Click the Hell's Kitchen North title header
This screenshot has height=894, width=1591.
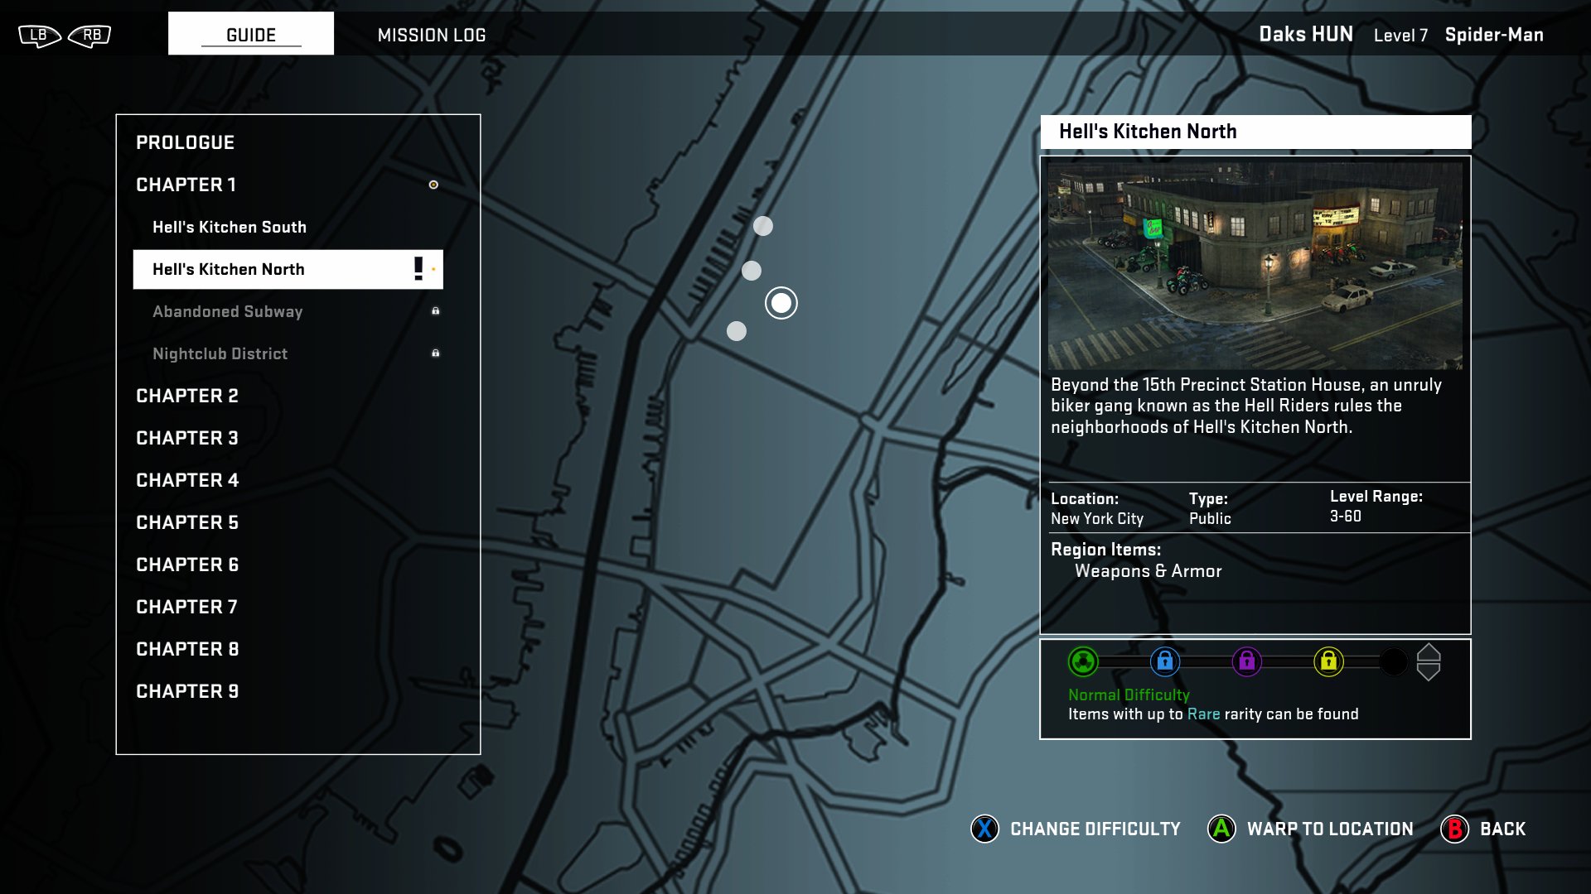1256,132
